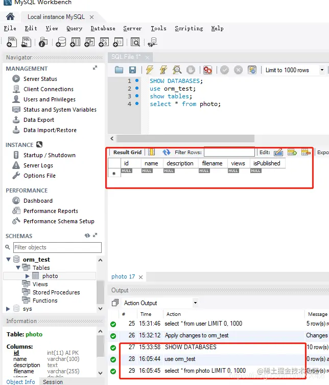Go to the Workbench home screen icon
The image size is (329, 385).
click(x=10, y=17)
